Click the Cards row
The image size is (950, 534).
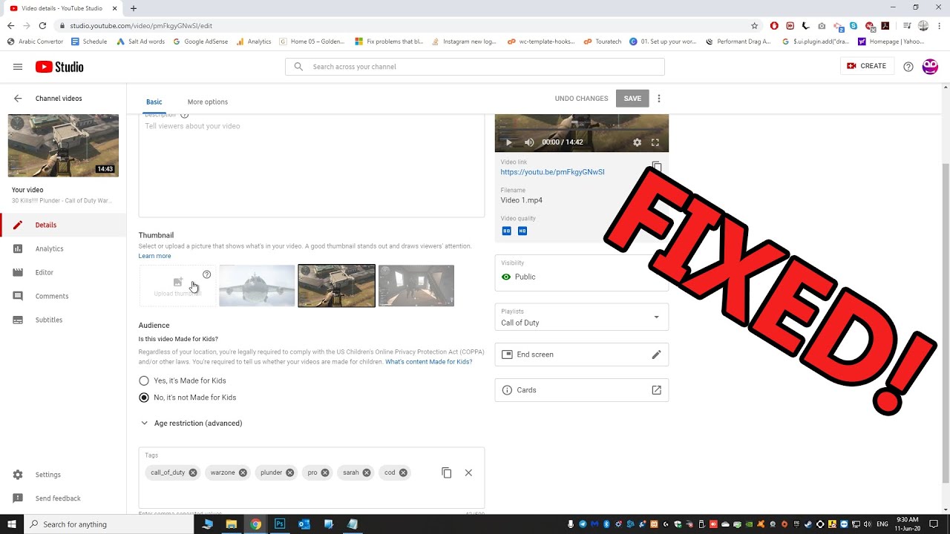point(582,390)
